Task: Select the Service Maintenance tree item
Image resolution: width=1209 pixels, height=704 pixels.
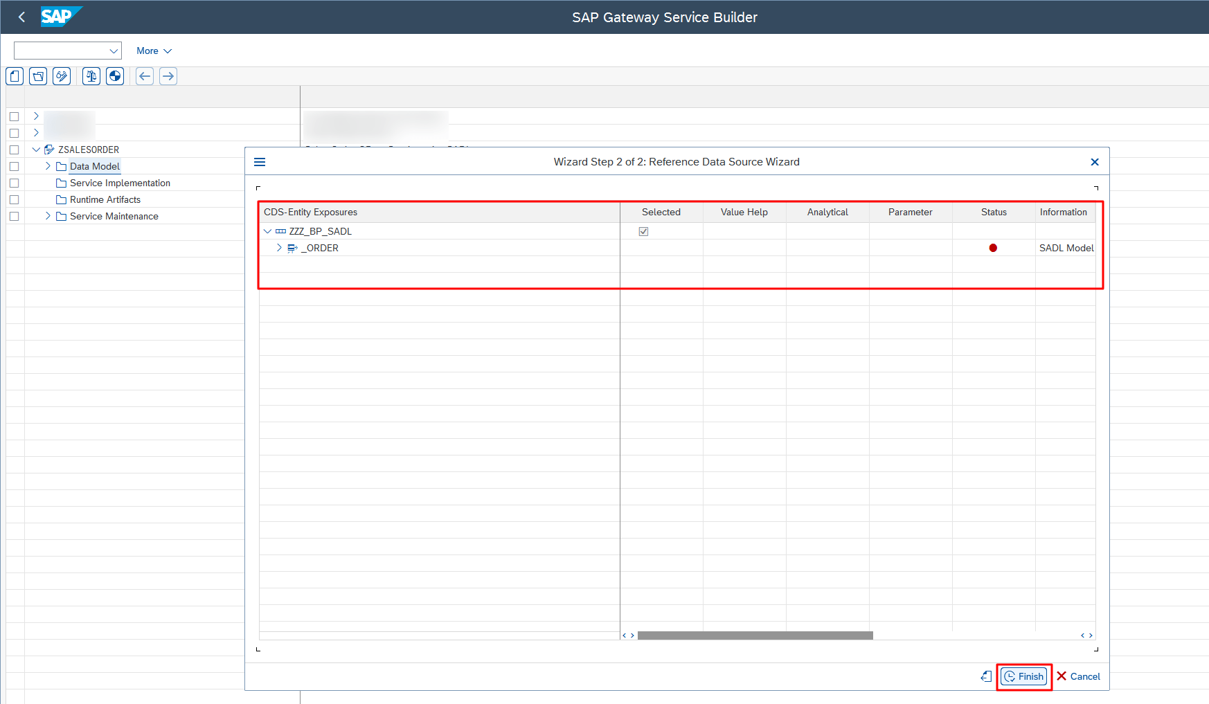Action: pos(114,216)
